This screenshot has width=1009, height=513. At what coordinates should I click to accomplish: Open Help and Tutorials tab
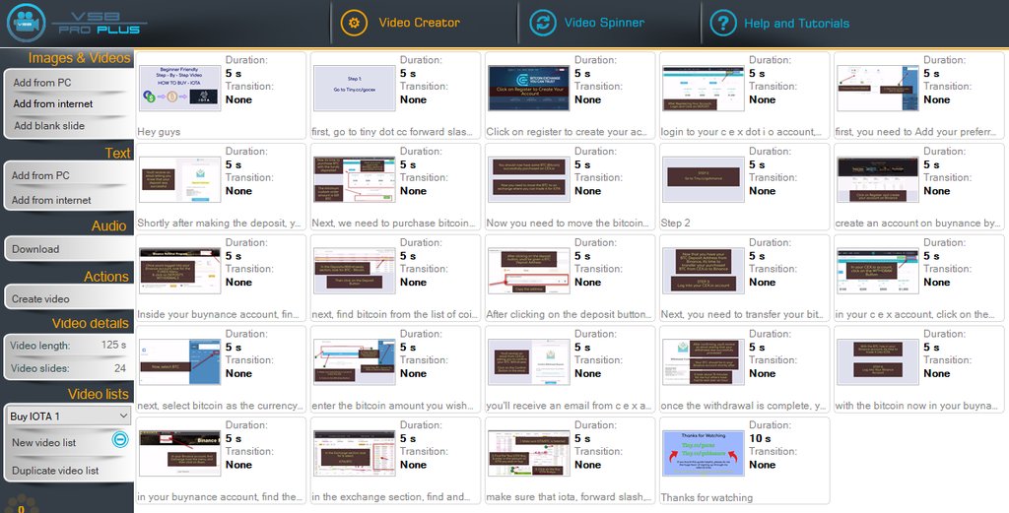pos(796,24)
